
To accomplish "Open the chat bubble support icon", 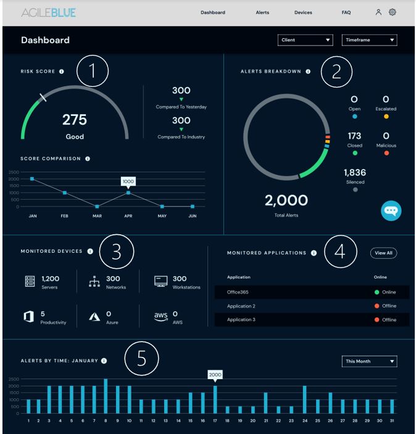I will pyautogui.click(x=391, y=211).
